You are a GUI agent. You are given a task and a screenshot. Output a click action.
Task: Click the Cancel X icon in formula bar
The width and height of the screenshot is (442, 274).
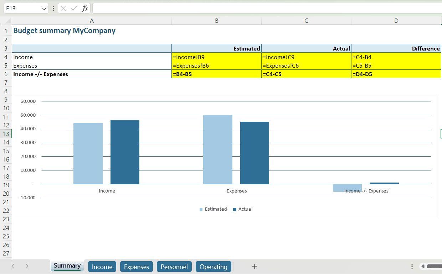[63, 8]
